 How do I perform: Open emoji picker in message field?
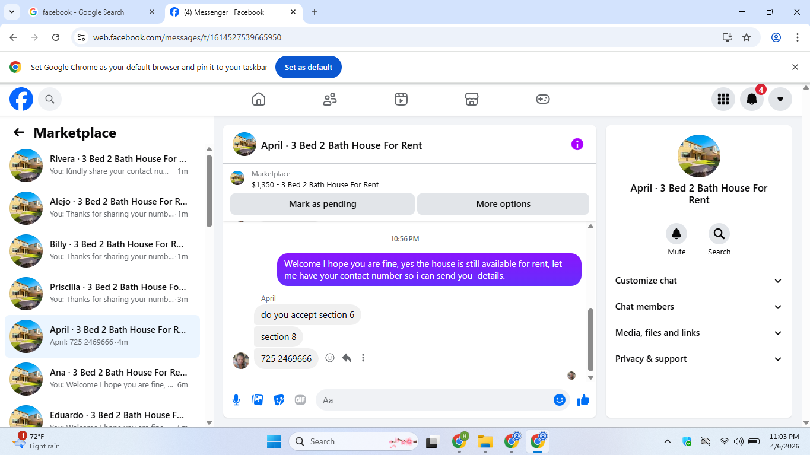click(x=559, y=400)
